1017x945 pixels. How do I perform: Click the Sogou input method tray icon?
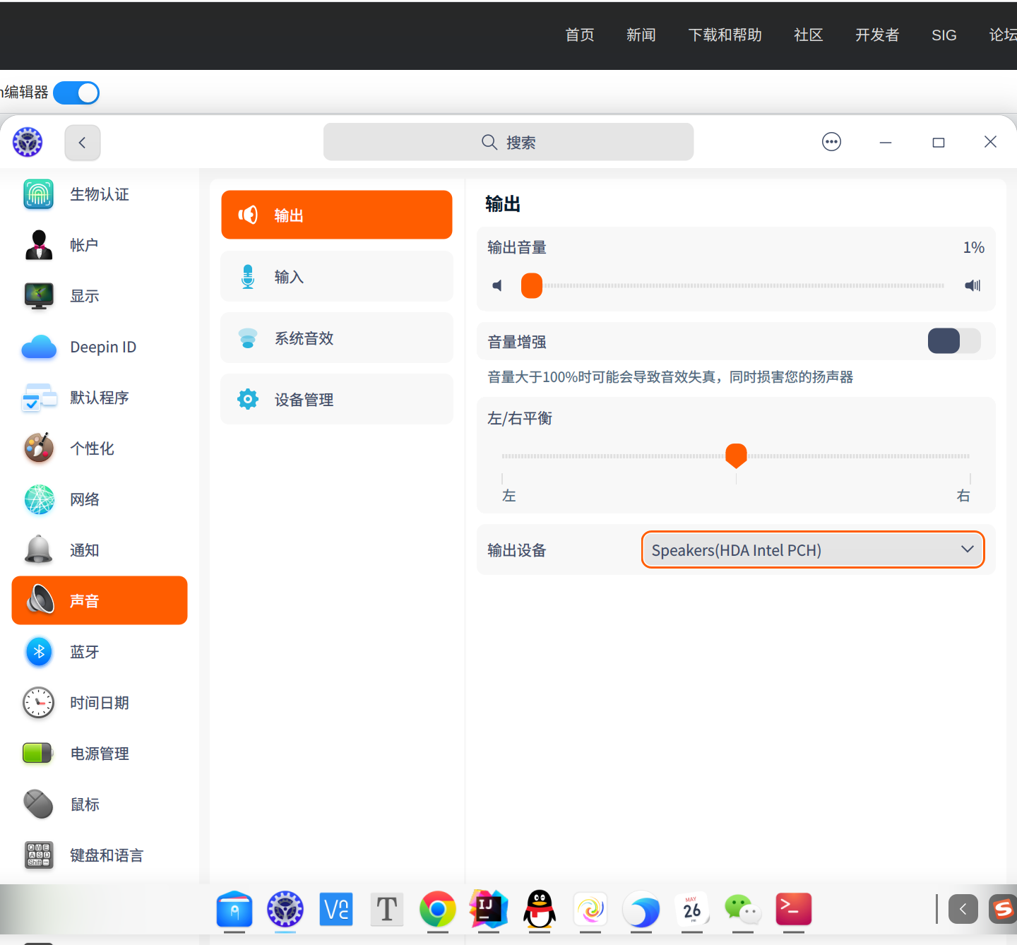click(x=1003, y=909)
